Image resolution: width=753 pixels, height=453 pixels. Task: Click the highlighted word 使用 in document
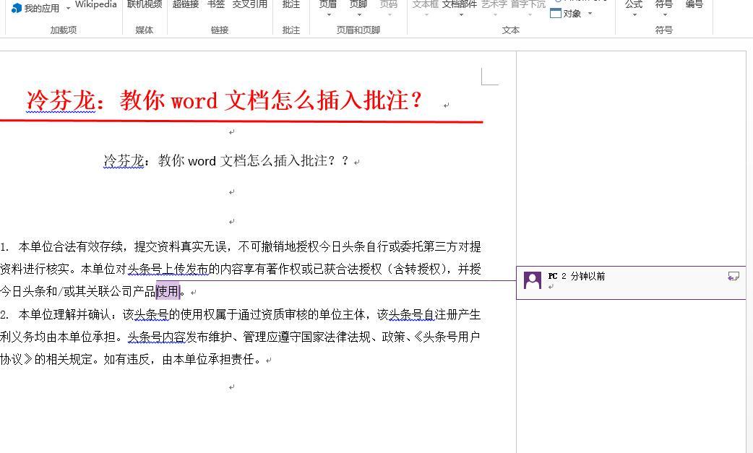tap(168, 291)
